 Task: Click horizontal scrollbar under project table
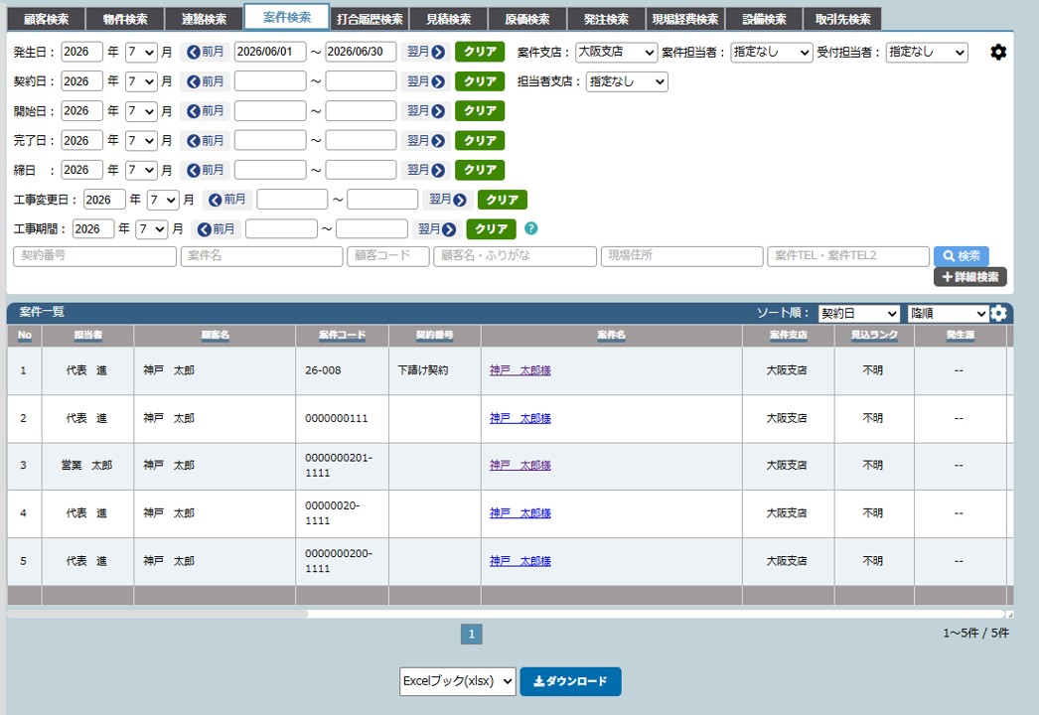158,614
